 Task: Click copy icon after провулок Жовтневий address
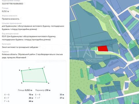[x=28, y=57]
